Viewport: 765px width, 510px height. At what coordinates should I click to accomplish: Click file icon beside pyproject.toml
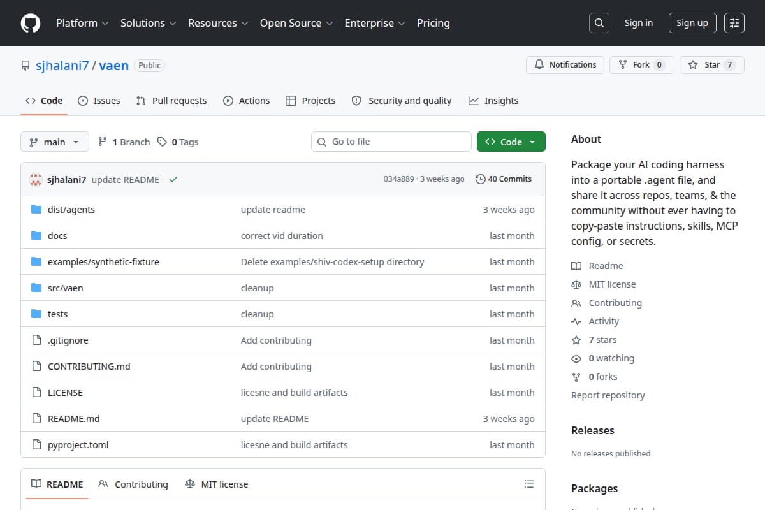(x=36, y=444)
